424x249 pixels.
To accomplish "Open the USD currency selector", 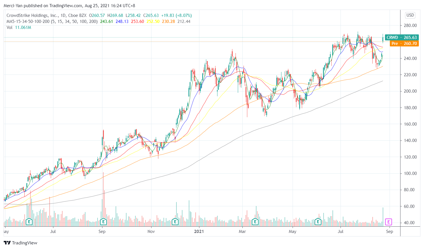I will tap(410, 15).
